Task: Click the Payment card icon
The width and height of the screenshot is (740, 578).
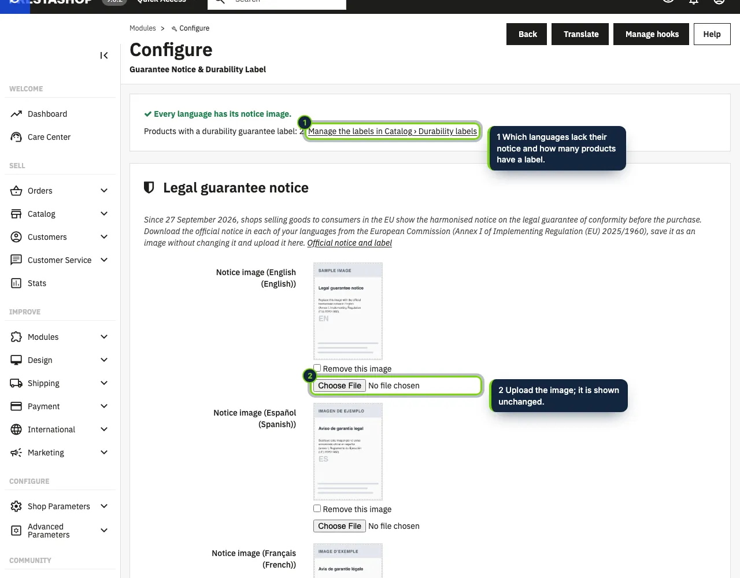Action: tap(16, 406)
